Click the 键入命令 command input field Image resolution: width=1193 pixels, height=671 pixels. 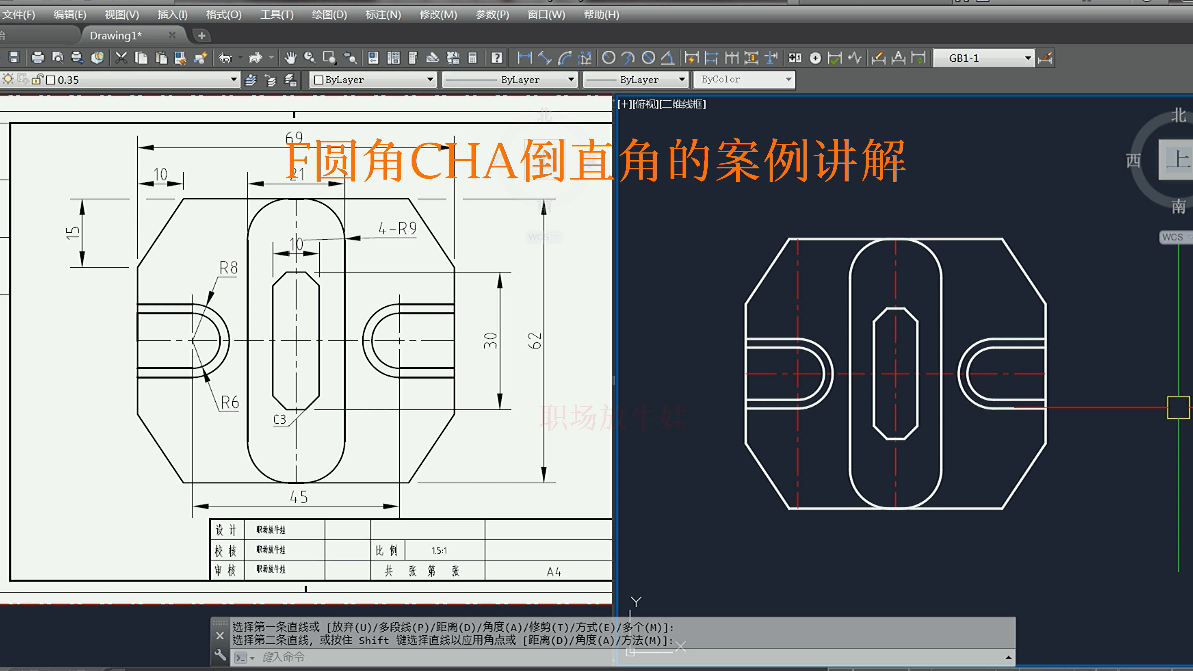pyautogui.click(x=324, y=657)
